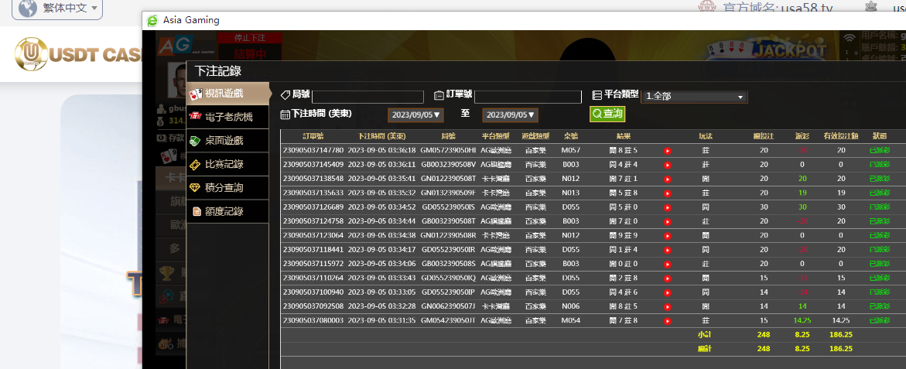Viewport: 906px width, 369px height.
Task: Click the 視訊遊戲 playing cards icon
Action: click(x=196, y=94)
